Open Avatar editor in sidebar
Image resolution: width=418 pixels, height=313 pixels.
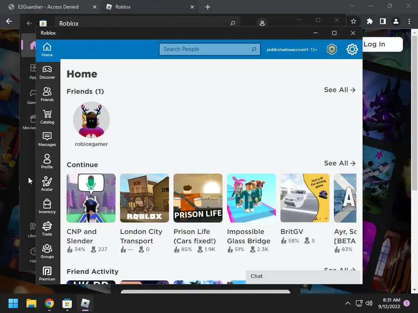47,184
